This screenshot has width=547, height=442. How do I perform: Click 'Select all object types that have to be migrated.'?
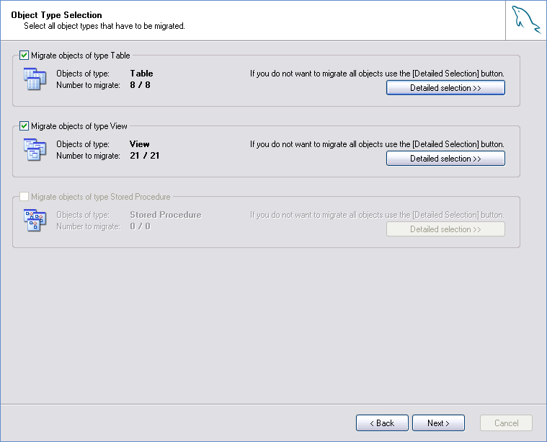[104, 26]
